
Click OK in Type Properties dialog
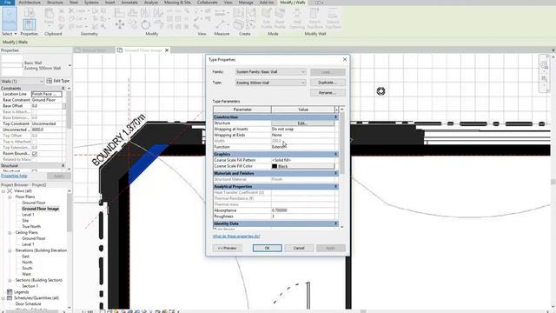[x=268, y=248]
